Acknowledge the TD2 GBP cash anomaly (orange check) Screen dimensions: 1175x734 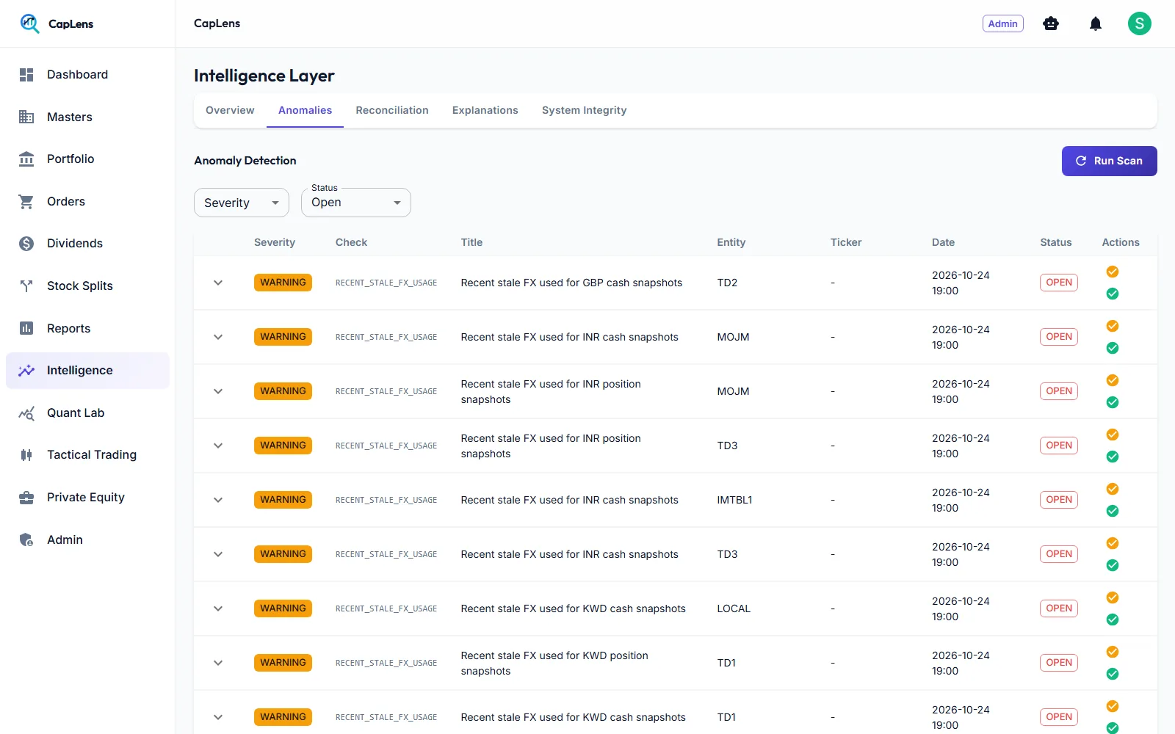tap(1113, 272)
